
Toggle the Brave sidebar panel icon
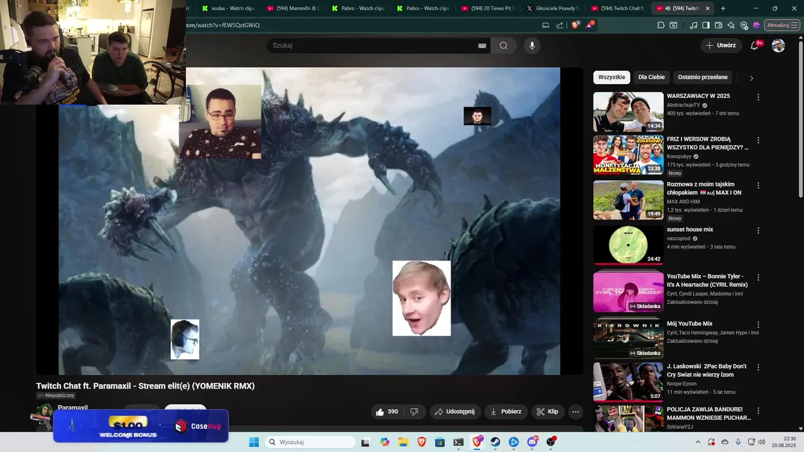pos(706,25)
